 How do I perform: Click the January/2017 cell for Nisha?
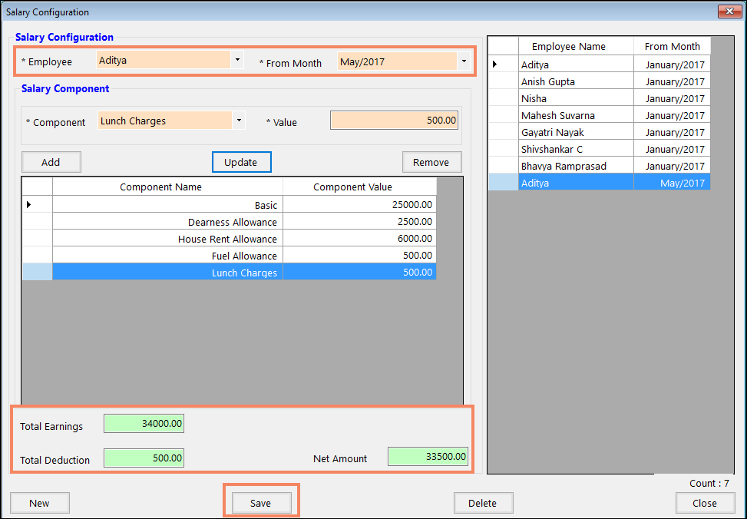(x=672, y=98)
